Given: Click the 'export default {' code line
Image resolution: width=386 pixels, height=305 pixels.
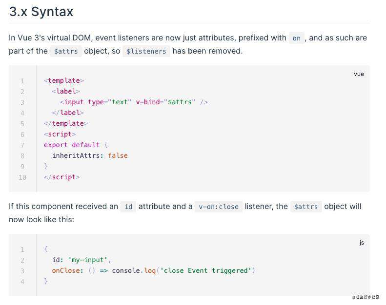Looking at the screenshot, I should 76,145.
